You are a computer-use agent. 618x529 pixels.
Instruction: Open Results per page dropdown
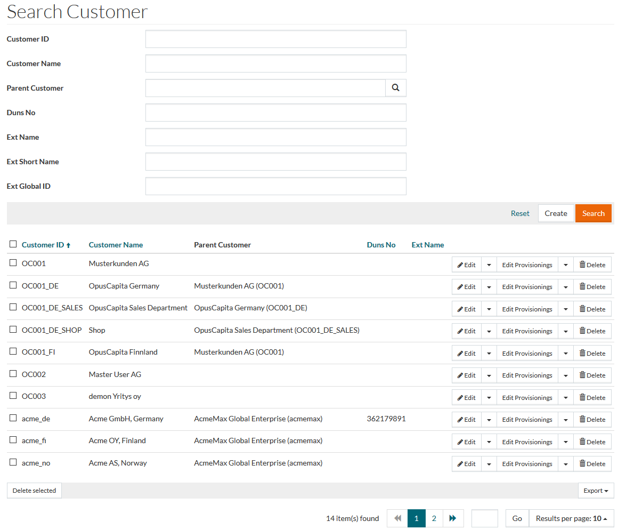(571, 518)
